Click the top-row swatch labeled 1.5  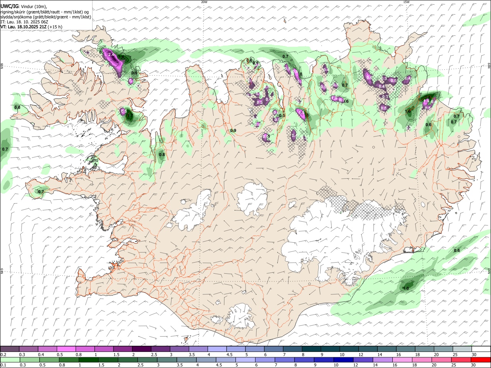click(123, 349)
